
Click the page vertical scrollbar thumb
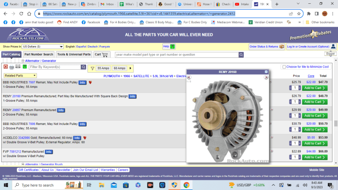coord(335,123)
